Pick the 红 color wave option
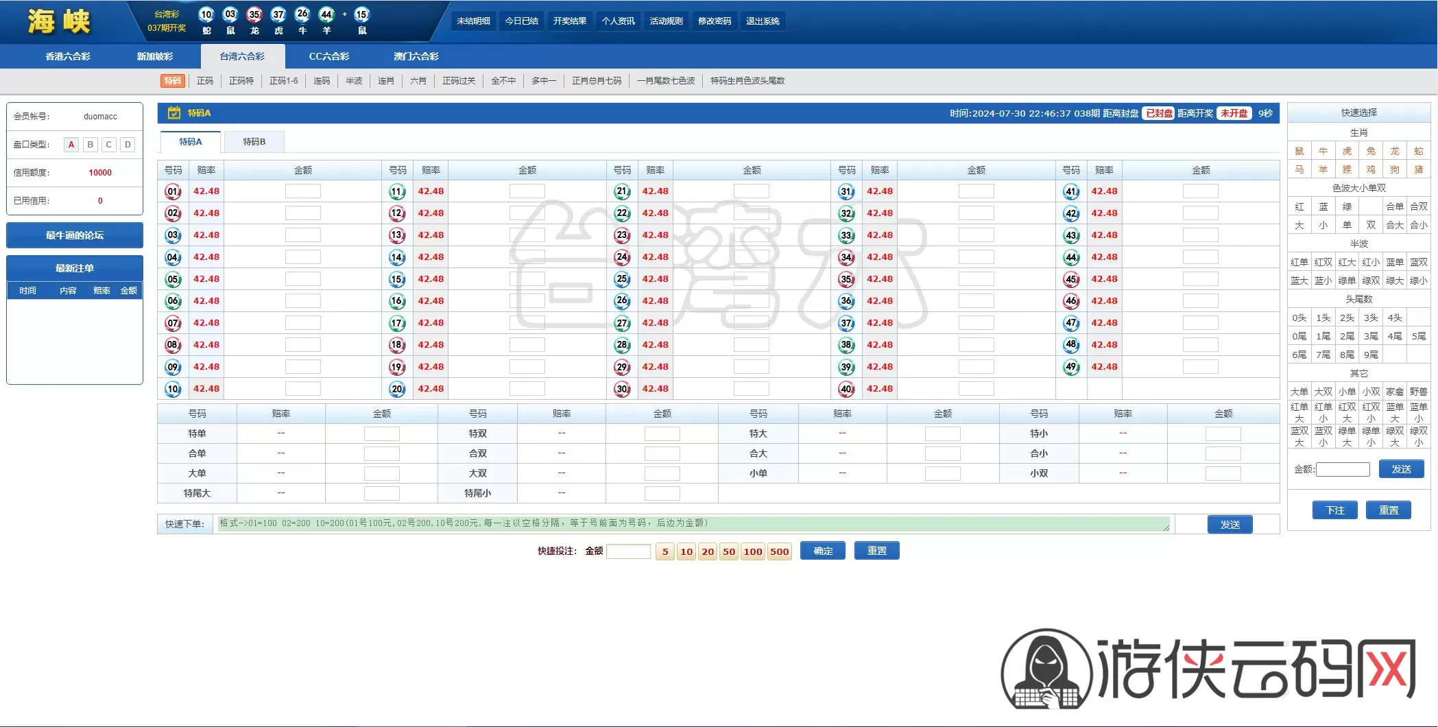Screen dimensions: 1438x727 tap(1299, 206)
